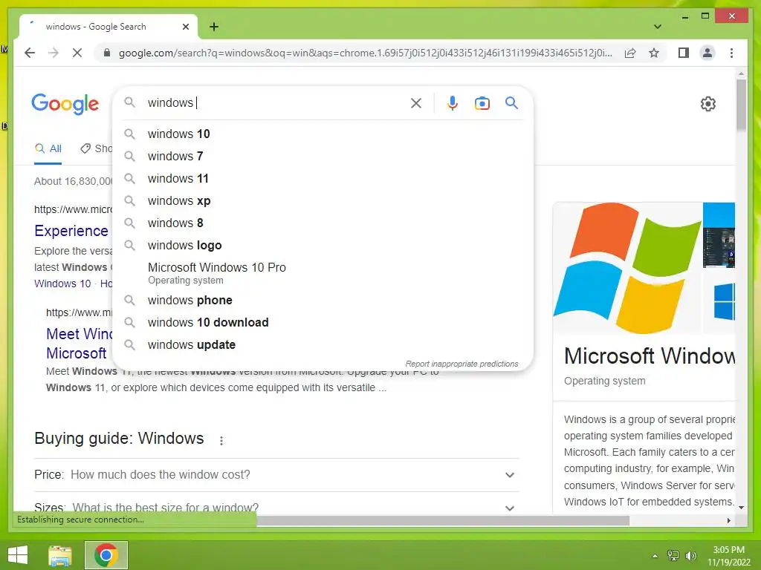
Task: Click the site padlock icon
Action: [107, 53]
